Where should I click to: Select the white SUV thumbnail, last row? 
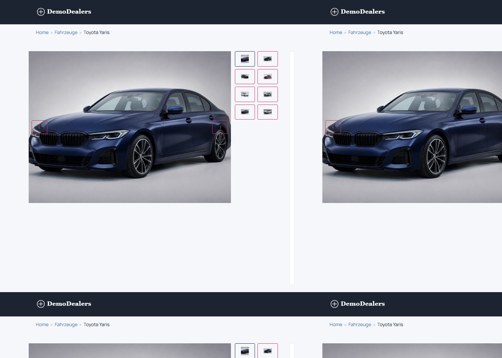(267, 112)
